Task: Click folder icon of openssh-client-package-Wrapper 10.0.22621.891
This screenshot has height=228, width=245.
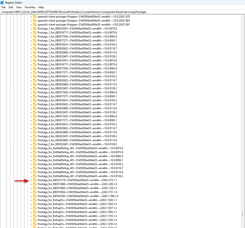Action: pyautogui.click(x=35, y=25)
